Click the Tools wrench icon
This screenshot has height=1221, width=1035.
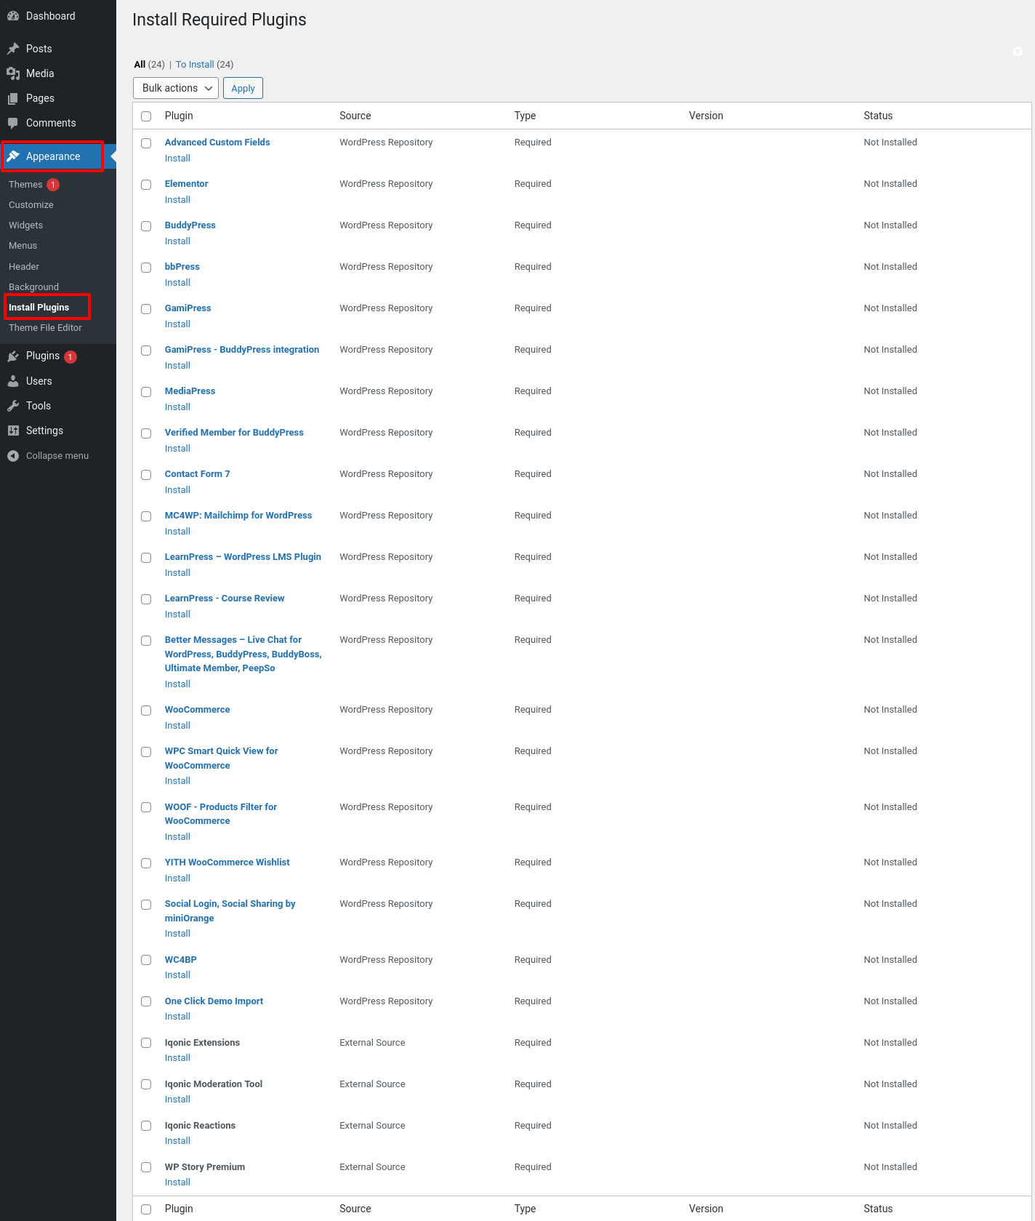pyautogui.click(x=13, y=406)
